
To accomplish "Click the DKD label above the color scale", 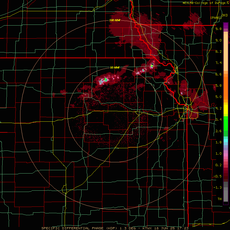I will [225, 15].
